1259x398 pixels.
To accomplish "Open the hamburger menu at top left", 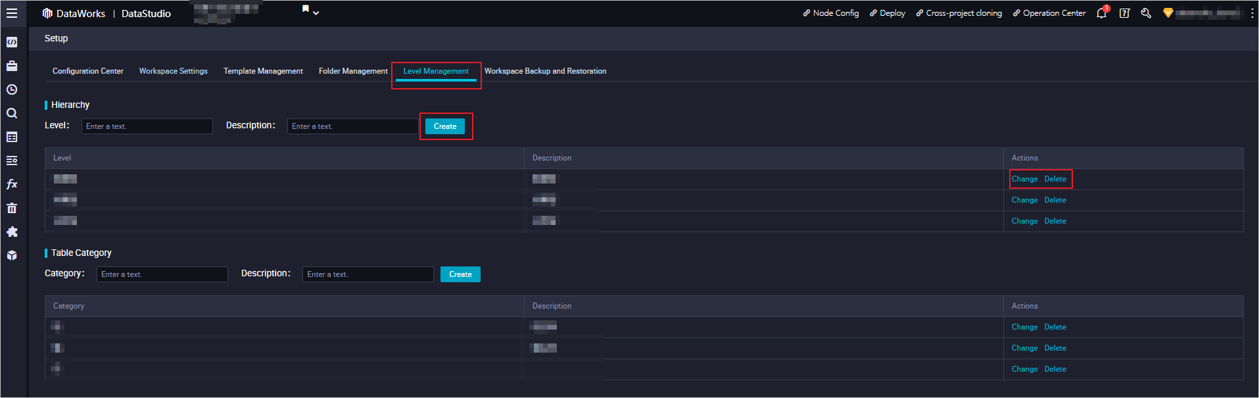I will point(12,13).
